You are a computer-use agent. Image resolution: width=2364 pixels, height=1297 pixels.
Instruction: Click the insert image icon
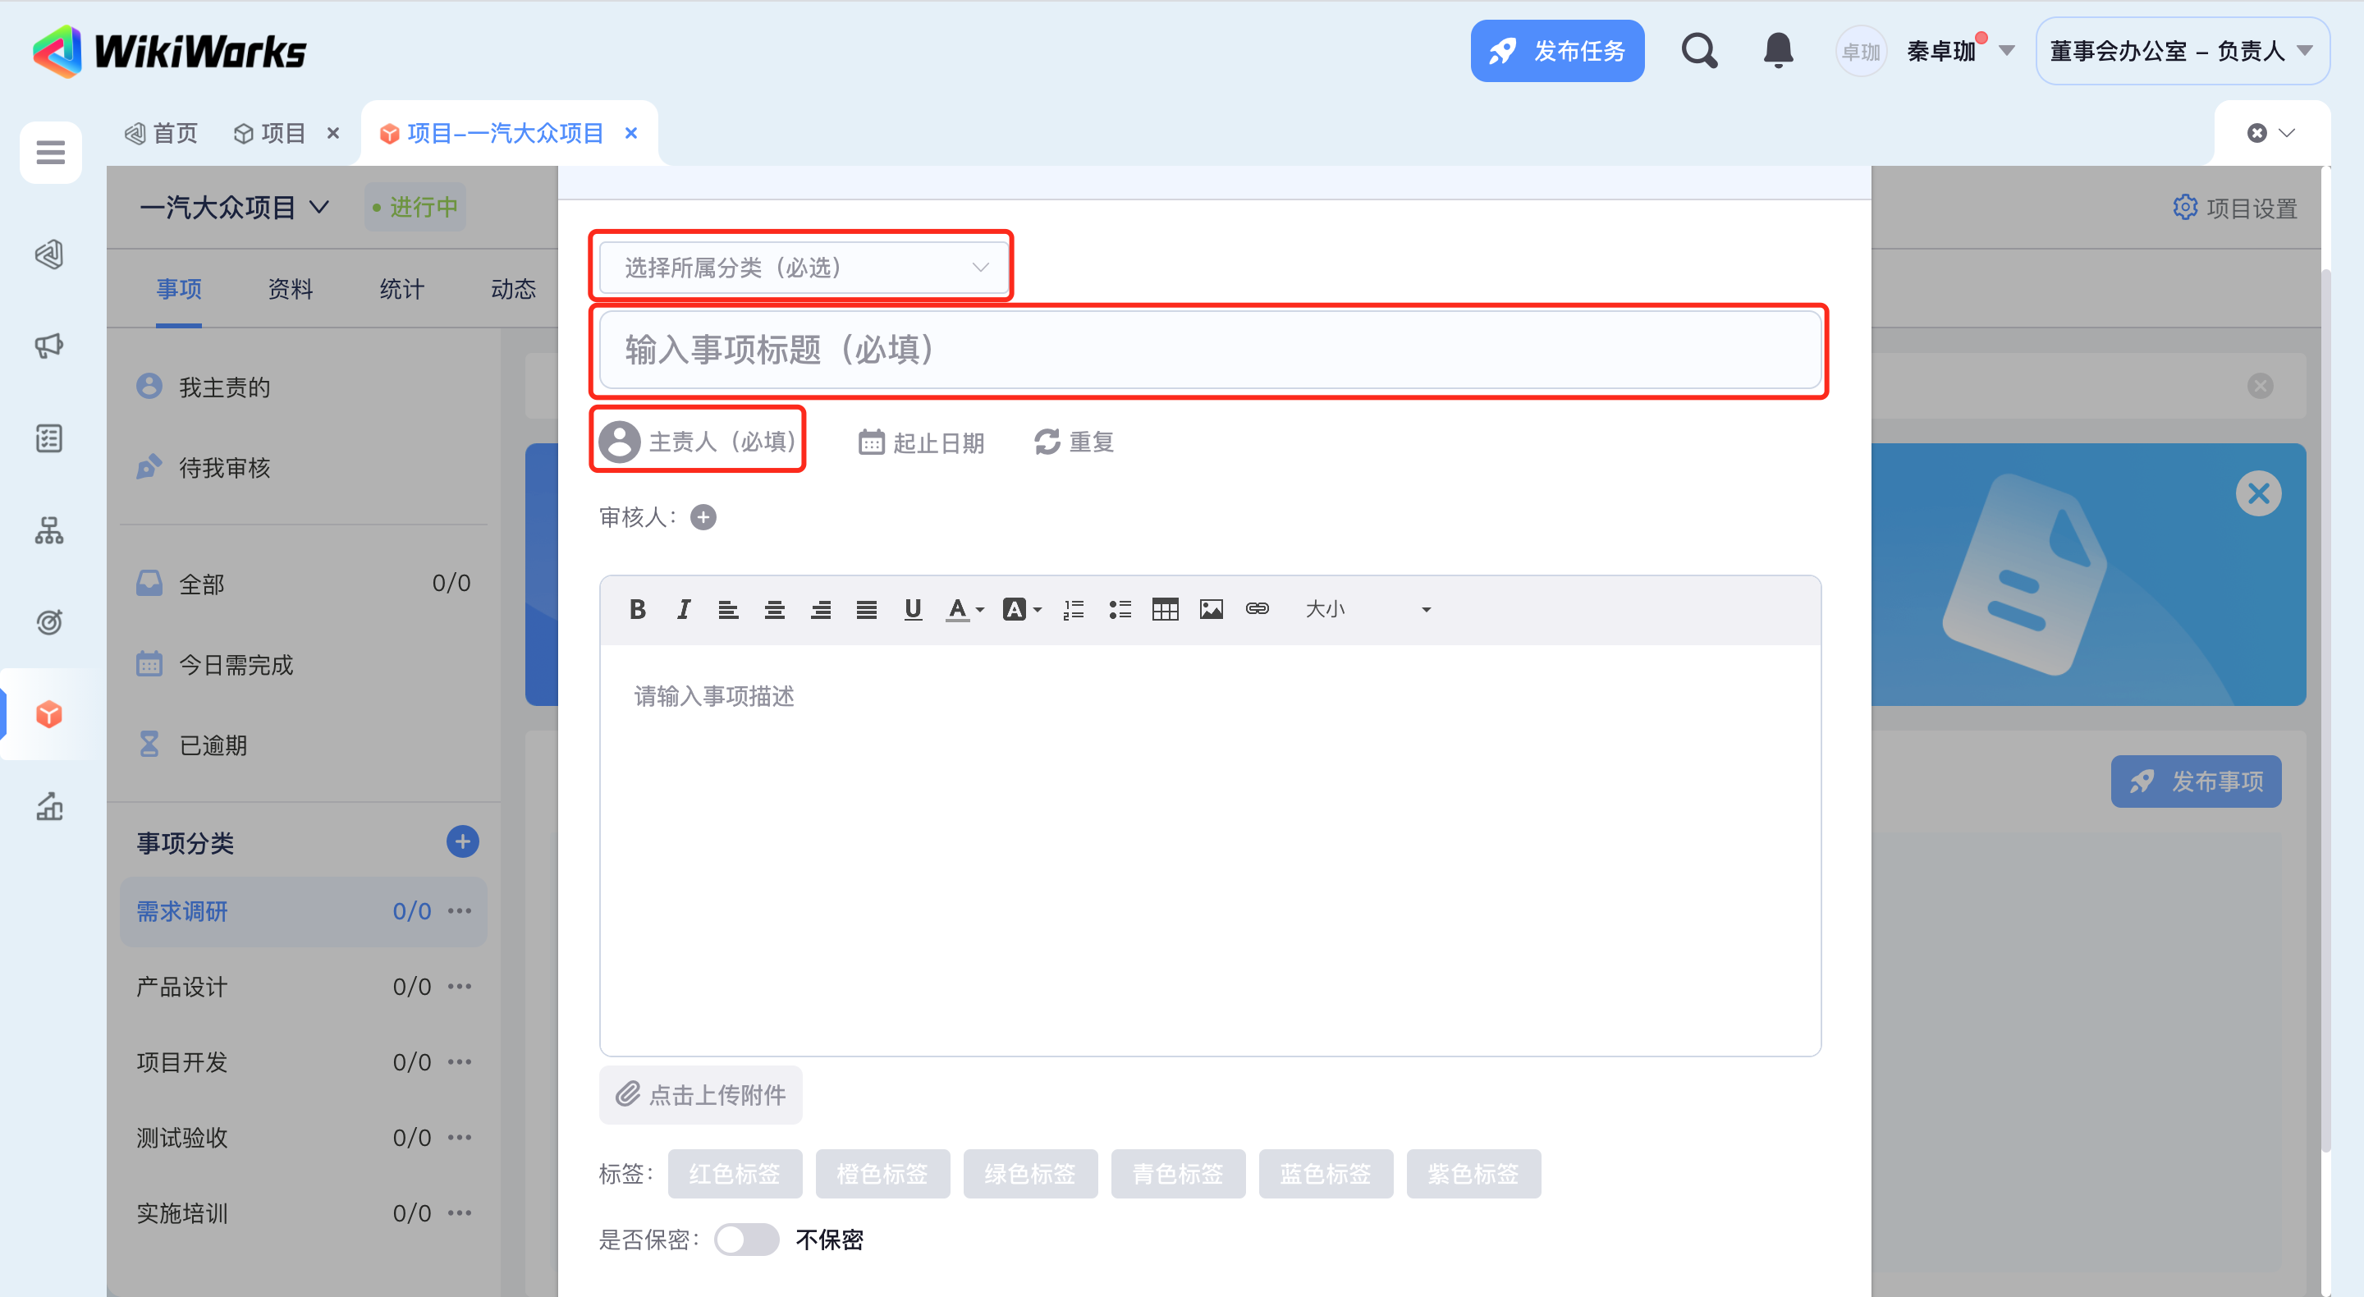(1211, 609)
